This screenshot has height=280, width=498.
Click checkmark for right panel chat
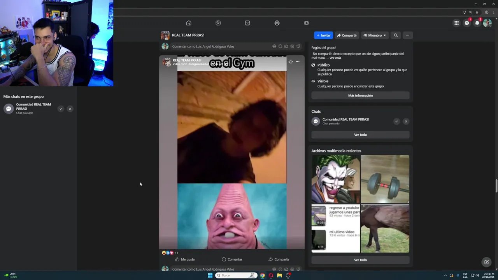(x=396, y=121)
